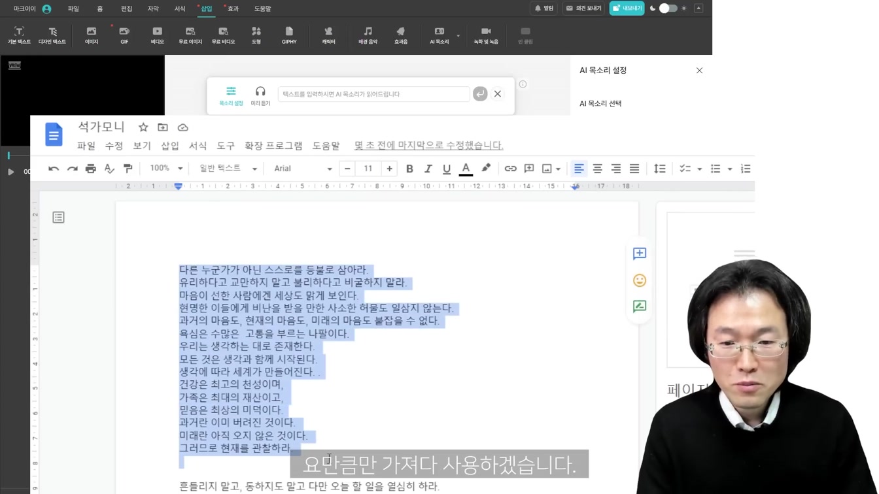Toggle bold formatting
Image resolution: width=879 pixels, height=494 pixels.
409,169
